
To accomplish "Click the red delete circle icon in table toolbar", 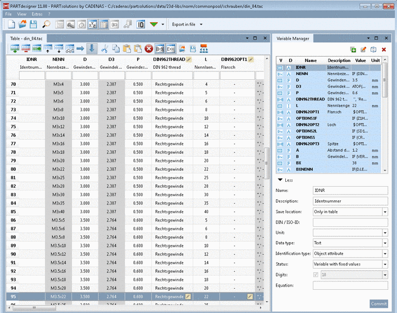I will coord(149,49).
